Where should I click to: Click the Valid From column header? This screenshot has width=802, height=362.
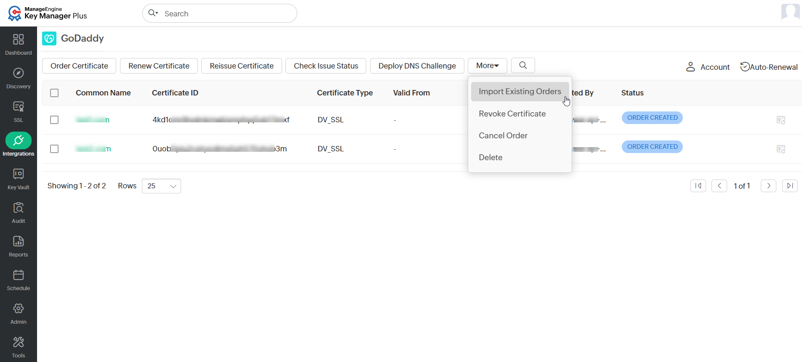pos(411,93)
